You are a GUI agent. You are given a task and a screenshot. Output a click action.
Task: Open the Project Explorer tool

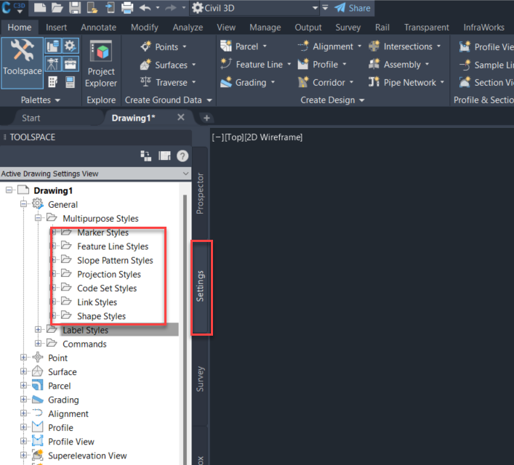click(x=101, y=64)
